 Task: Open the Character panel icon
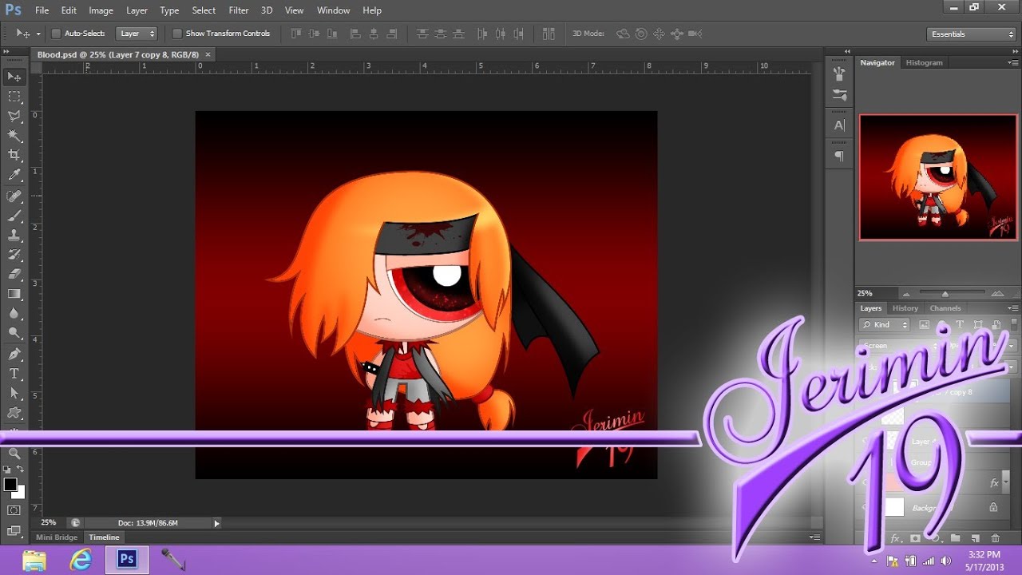(x=839, y=125)
